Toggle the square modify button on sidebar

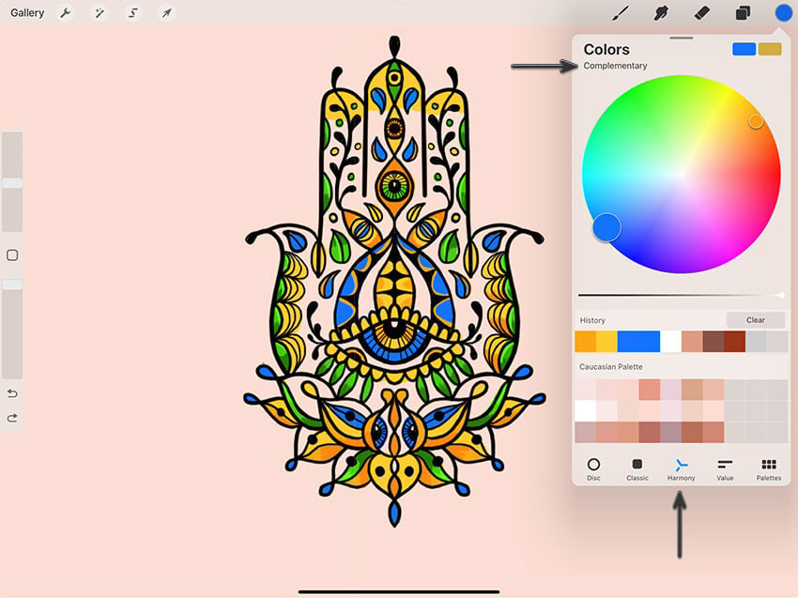[x=13, y=255]
